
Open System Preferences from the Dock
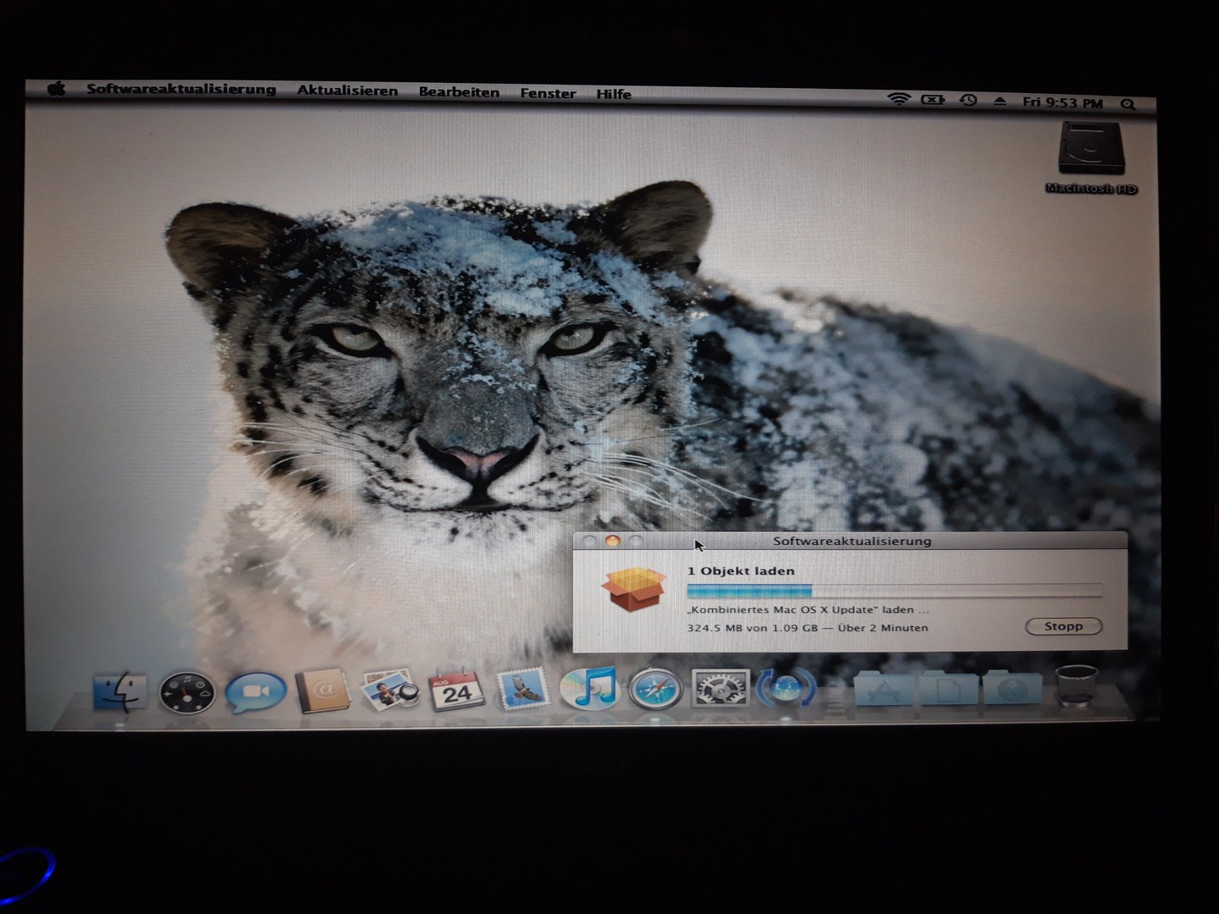pos(720,688)
